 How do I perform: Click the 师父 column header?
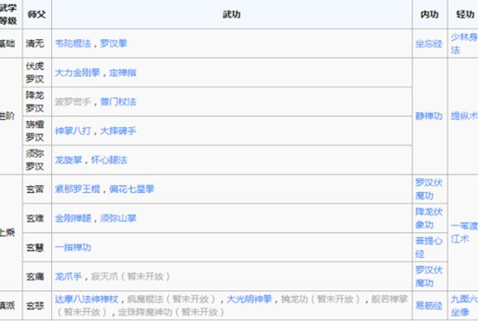pos(37,14)
